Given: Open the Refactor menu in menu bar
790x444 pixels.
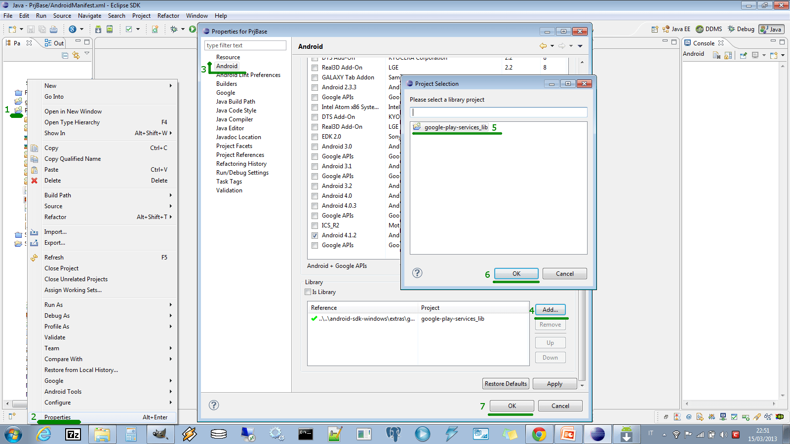Looking at the screenshot, I should 168,16.
